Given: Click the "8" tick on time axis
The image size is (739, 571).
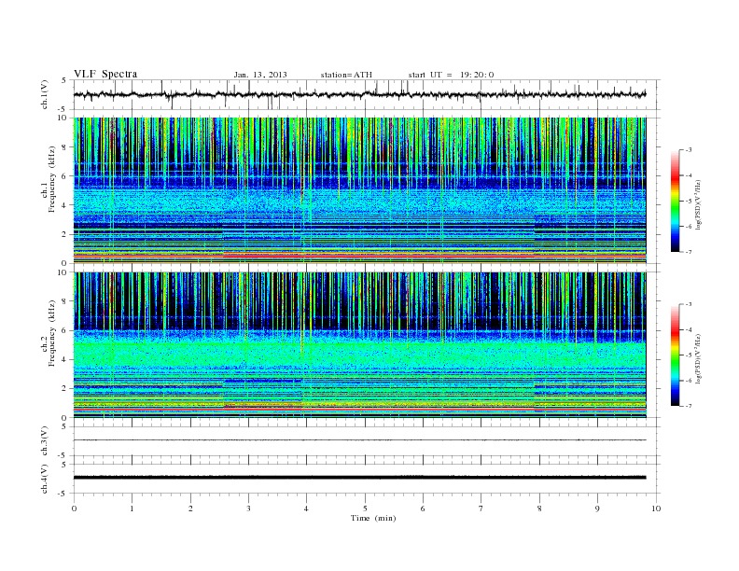Looking at the screenshot, I should pyautogui.click(x=539, y=508).
